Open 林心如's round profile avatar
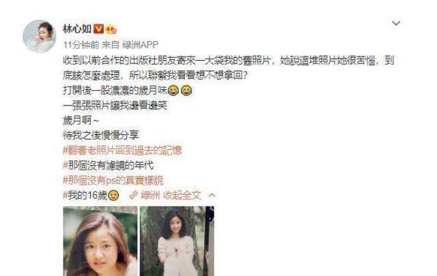The width and height of the screenshot is (437, 276). tap(40, 36)
